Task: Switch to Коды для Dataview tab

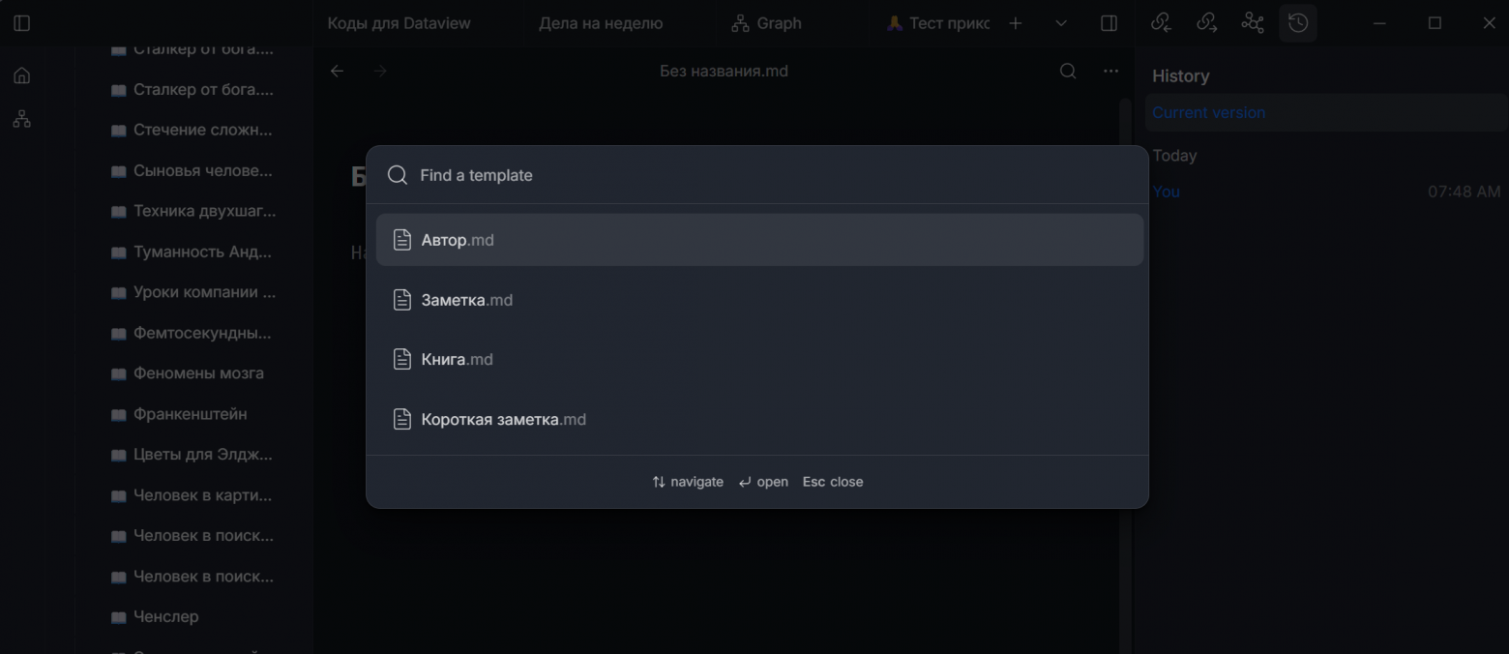Action: coord(399,23)
